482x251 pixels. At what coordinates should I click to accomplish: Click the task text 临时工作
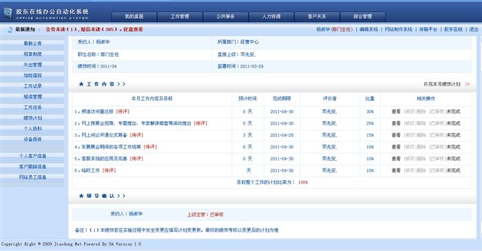pos(91,171)
